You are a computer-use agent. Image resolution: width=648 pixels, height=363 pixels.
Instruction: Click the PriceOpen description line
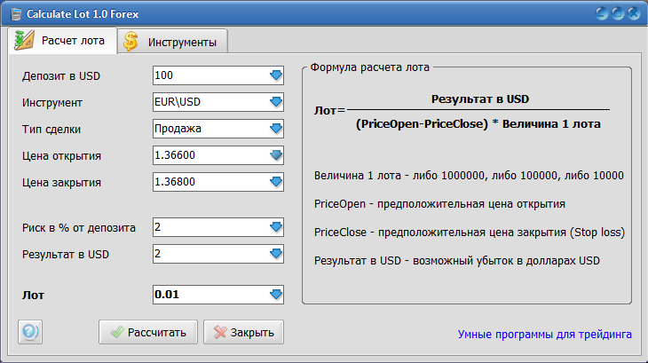pyautogui.click(x=439, y=204)
